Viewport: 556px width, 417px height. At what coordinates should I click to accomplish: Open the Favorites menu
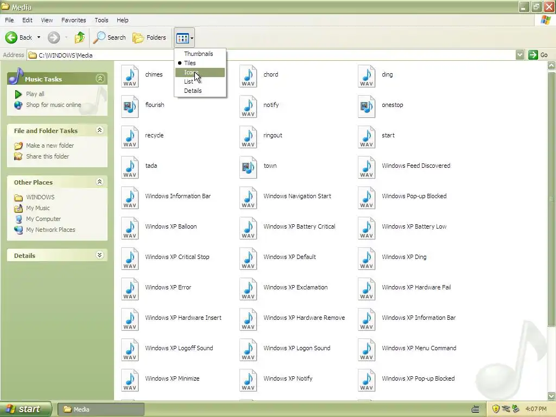[x=73, y=20]
